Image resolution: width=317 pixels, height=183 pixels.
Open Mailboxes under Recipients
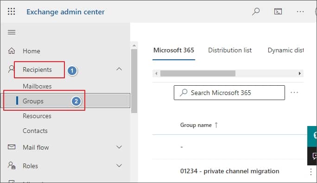coord(37,86)
